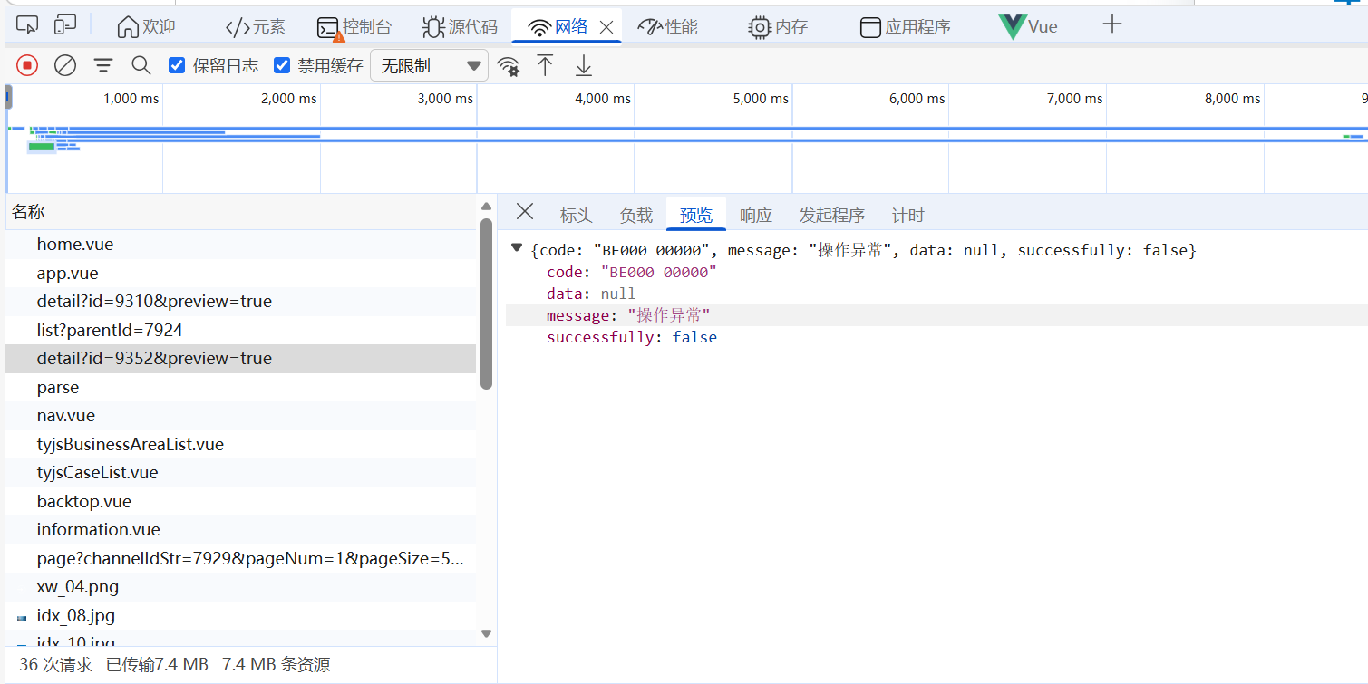Clear the network log
The width and height of the screenshot is (1368, 684).
tap(65, 65)
